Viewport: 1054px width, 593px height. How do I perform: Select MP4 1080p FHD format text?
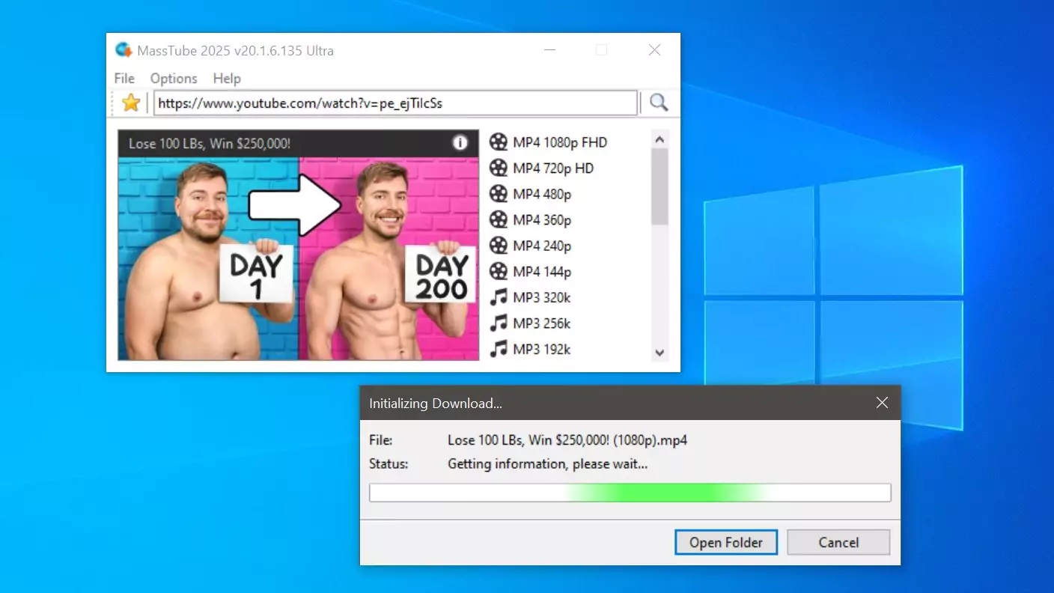click(560, 142)
